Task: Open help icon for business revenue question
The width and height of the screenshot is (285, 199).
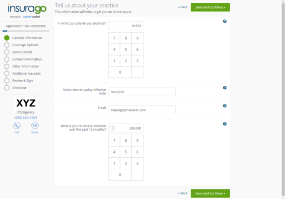Action: tap(225, 124)
